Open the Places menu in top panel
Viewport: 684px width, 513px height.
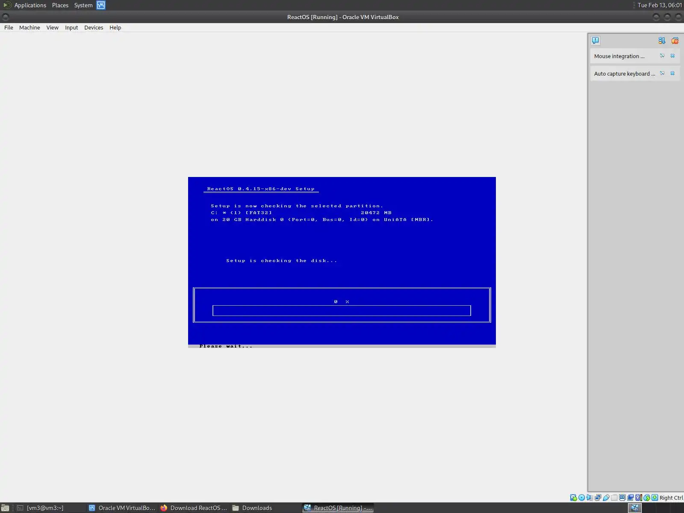[60, 5]
